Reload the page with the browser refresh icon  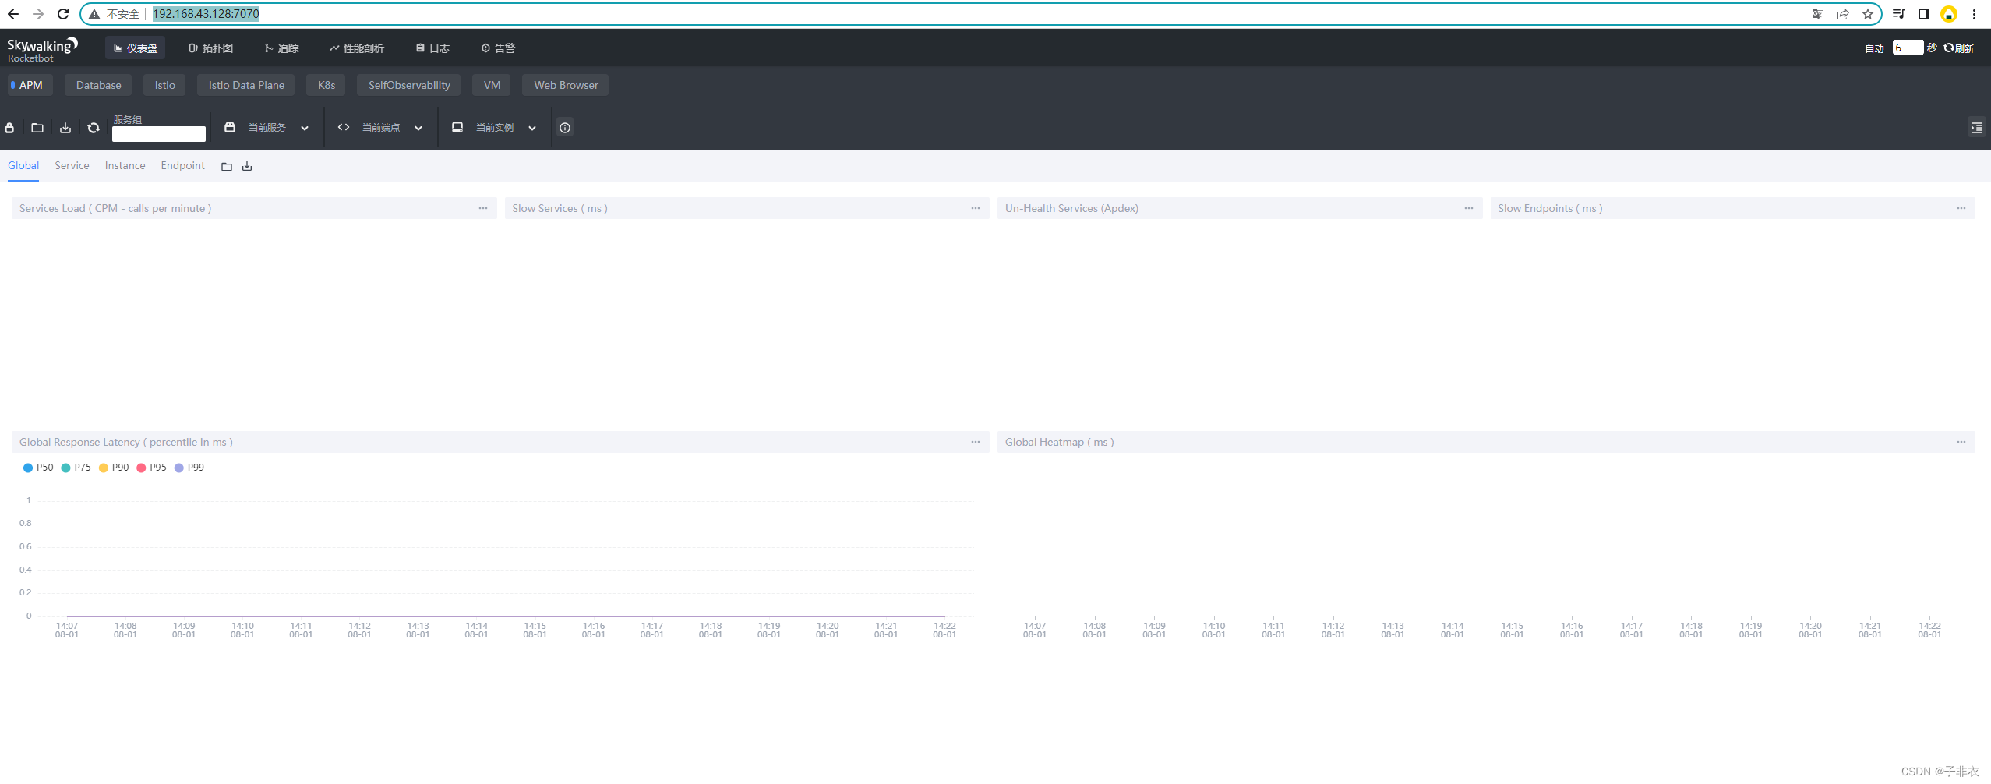pyautogui.click(x=63, y=14)
